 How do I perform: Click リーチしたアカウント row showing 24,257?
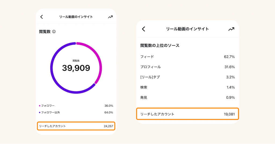(76, 126)
